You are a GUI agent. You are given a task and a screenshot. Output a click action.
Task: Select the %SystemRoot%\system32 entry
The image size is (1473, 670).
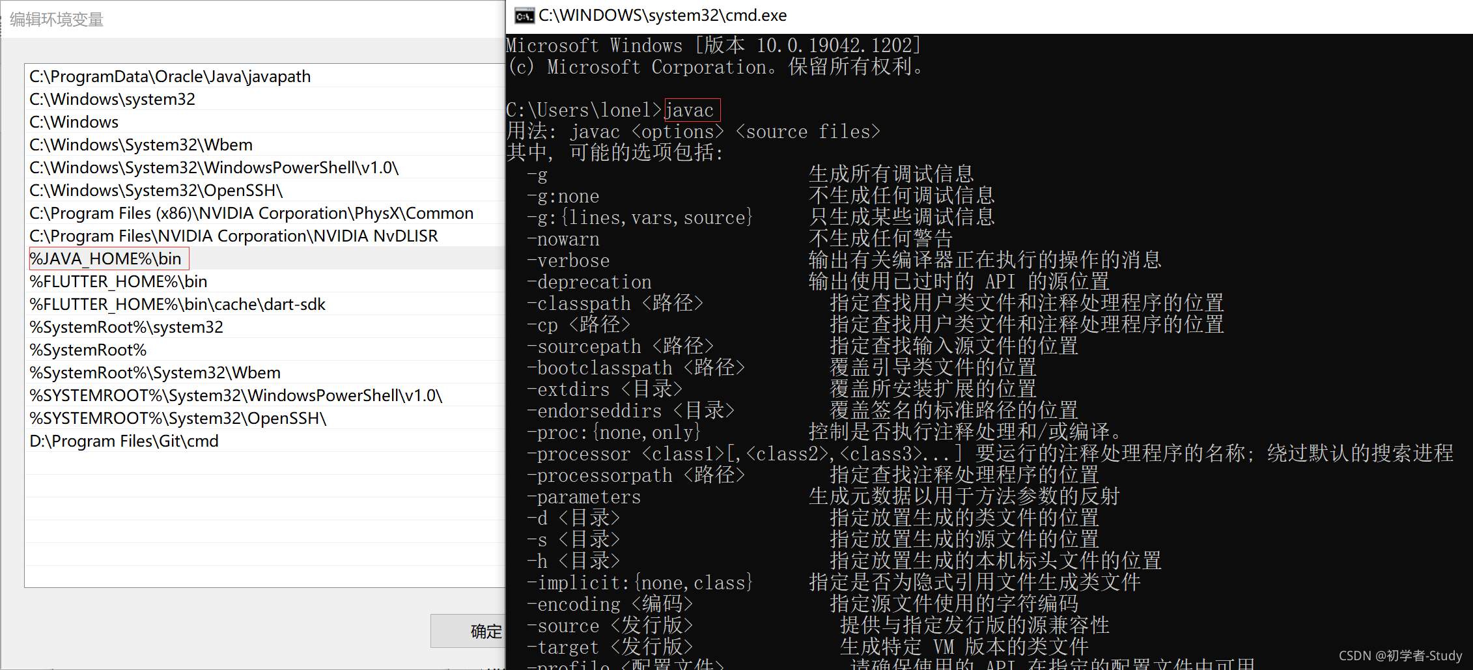tap(126, 326)
